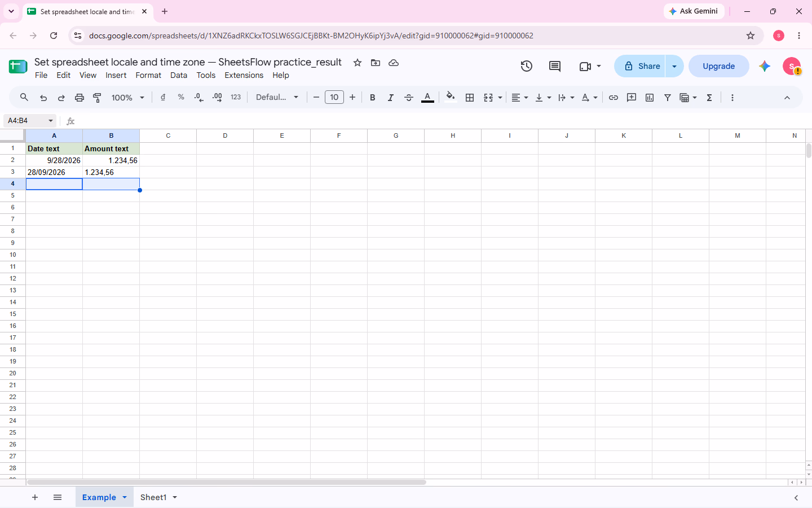Open the fill color picker
The image size is (812, 508).
[x=450, y=97]
